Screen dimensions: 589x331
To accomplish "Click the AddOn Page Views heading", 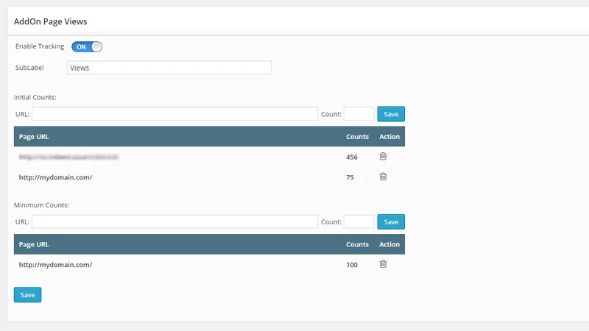I will 50,21.
